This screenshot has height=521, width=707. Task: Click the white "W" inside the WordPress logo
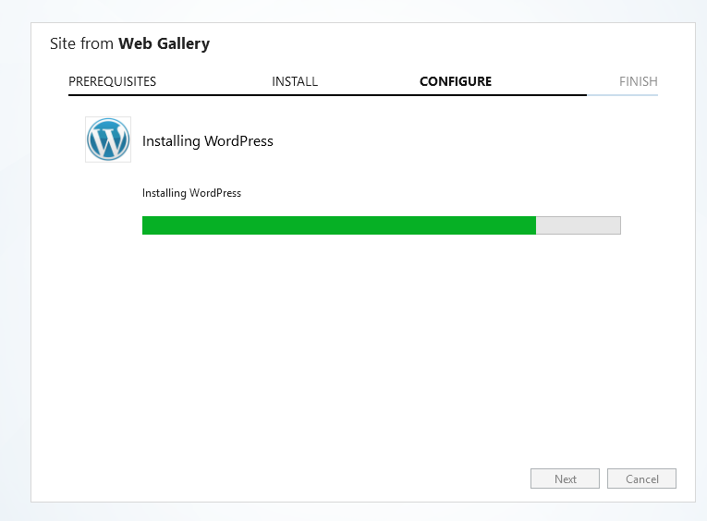pyautogui.click(x=108, y=140)
